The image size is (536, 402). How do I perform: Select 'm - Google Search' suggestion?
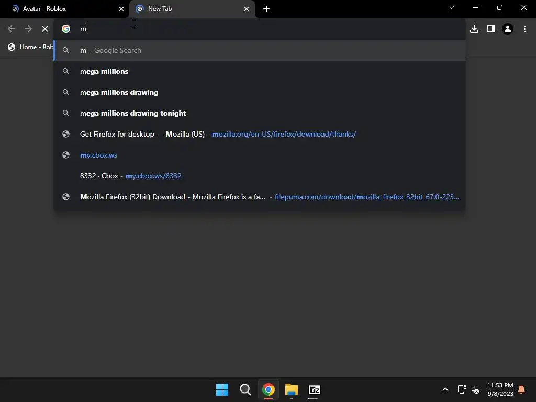[x=260, y=50]
